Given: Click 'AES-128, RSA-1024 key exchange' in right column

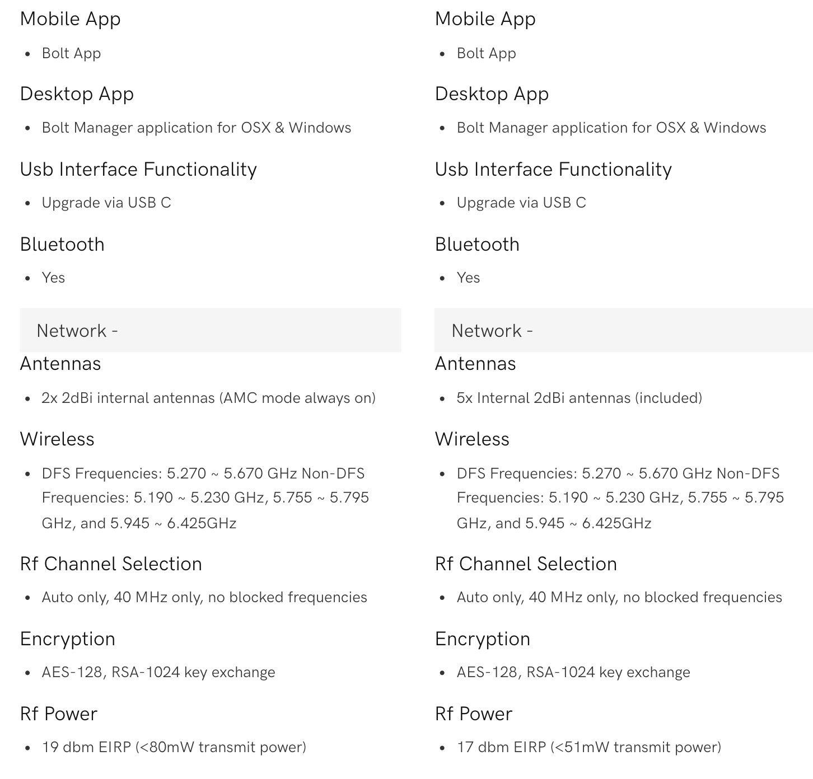Looking at the screenshot, I should (573, 672).
